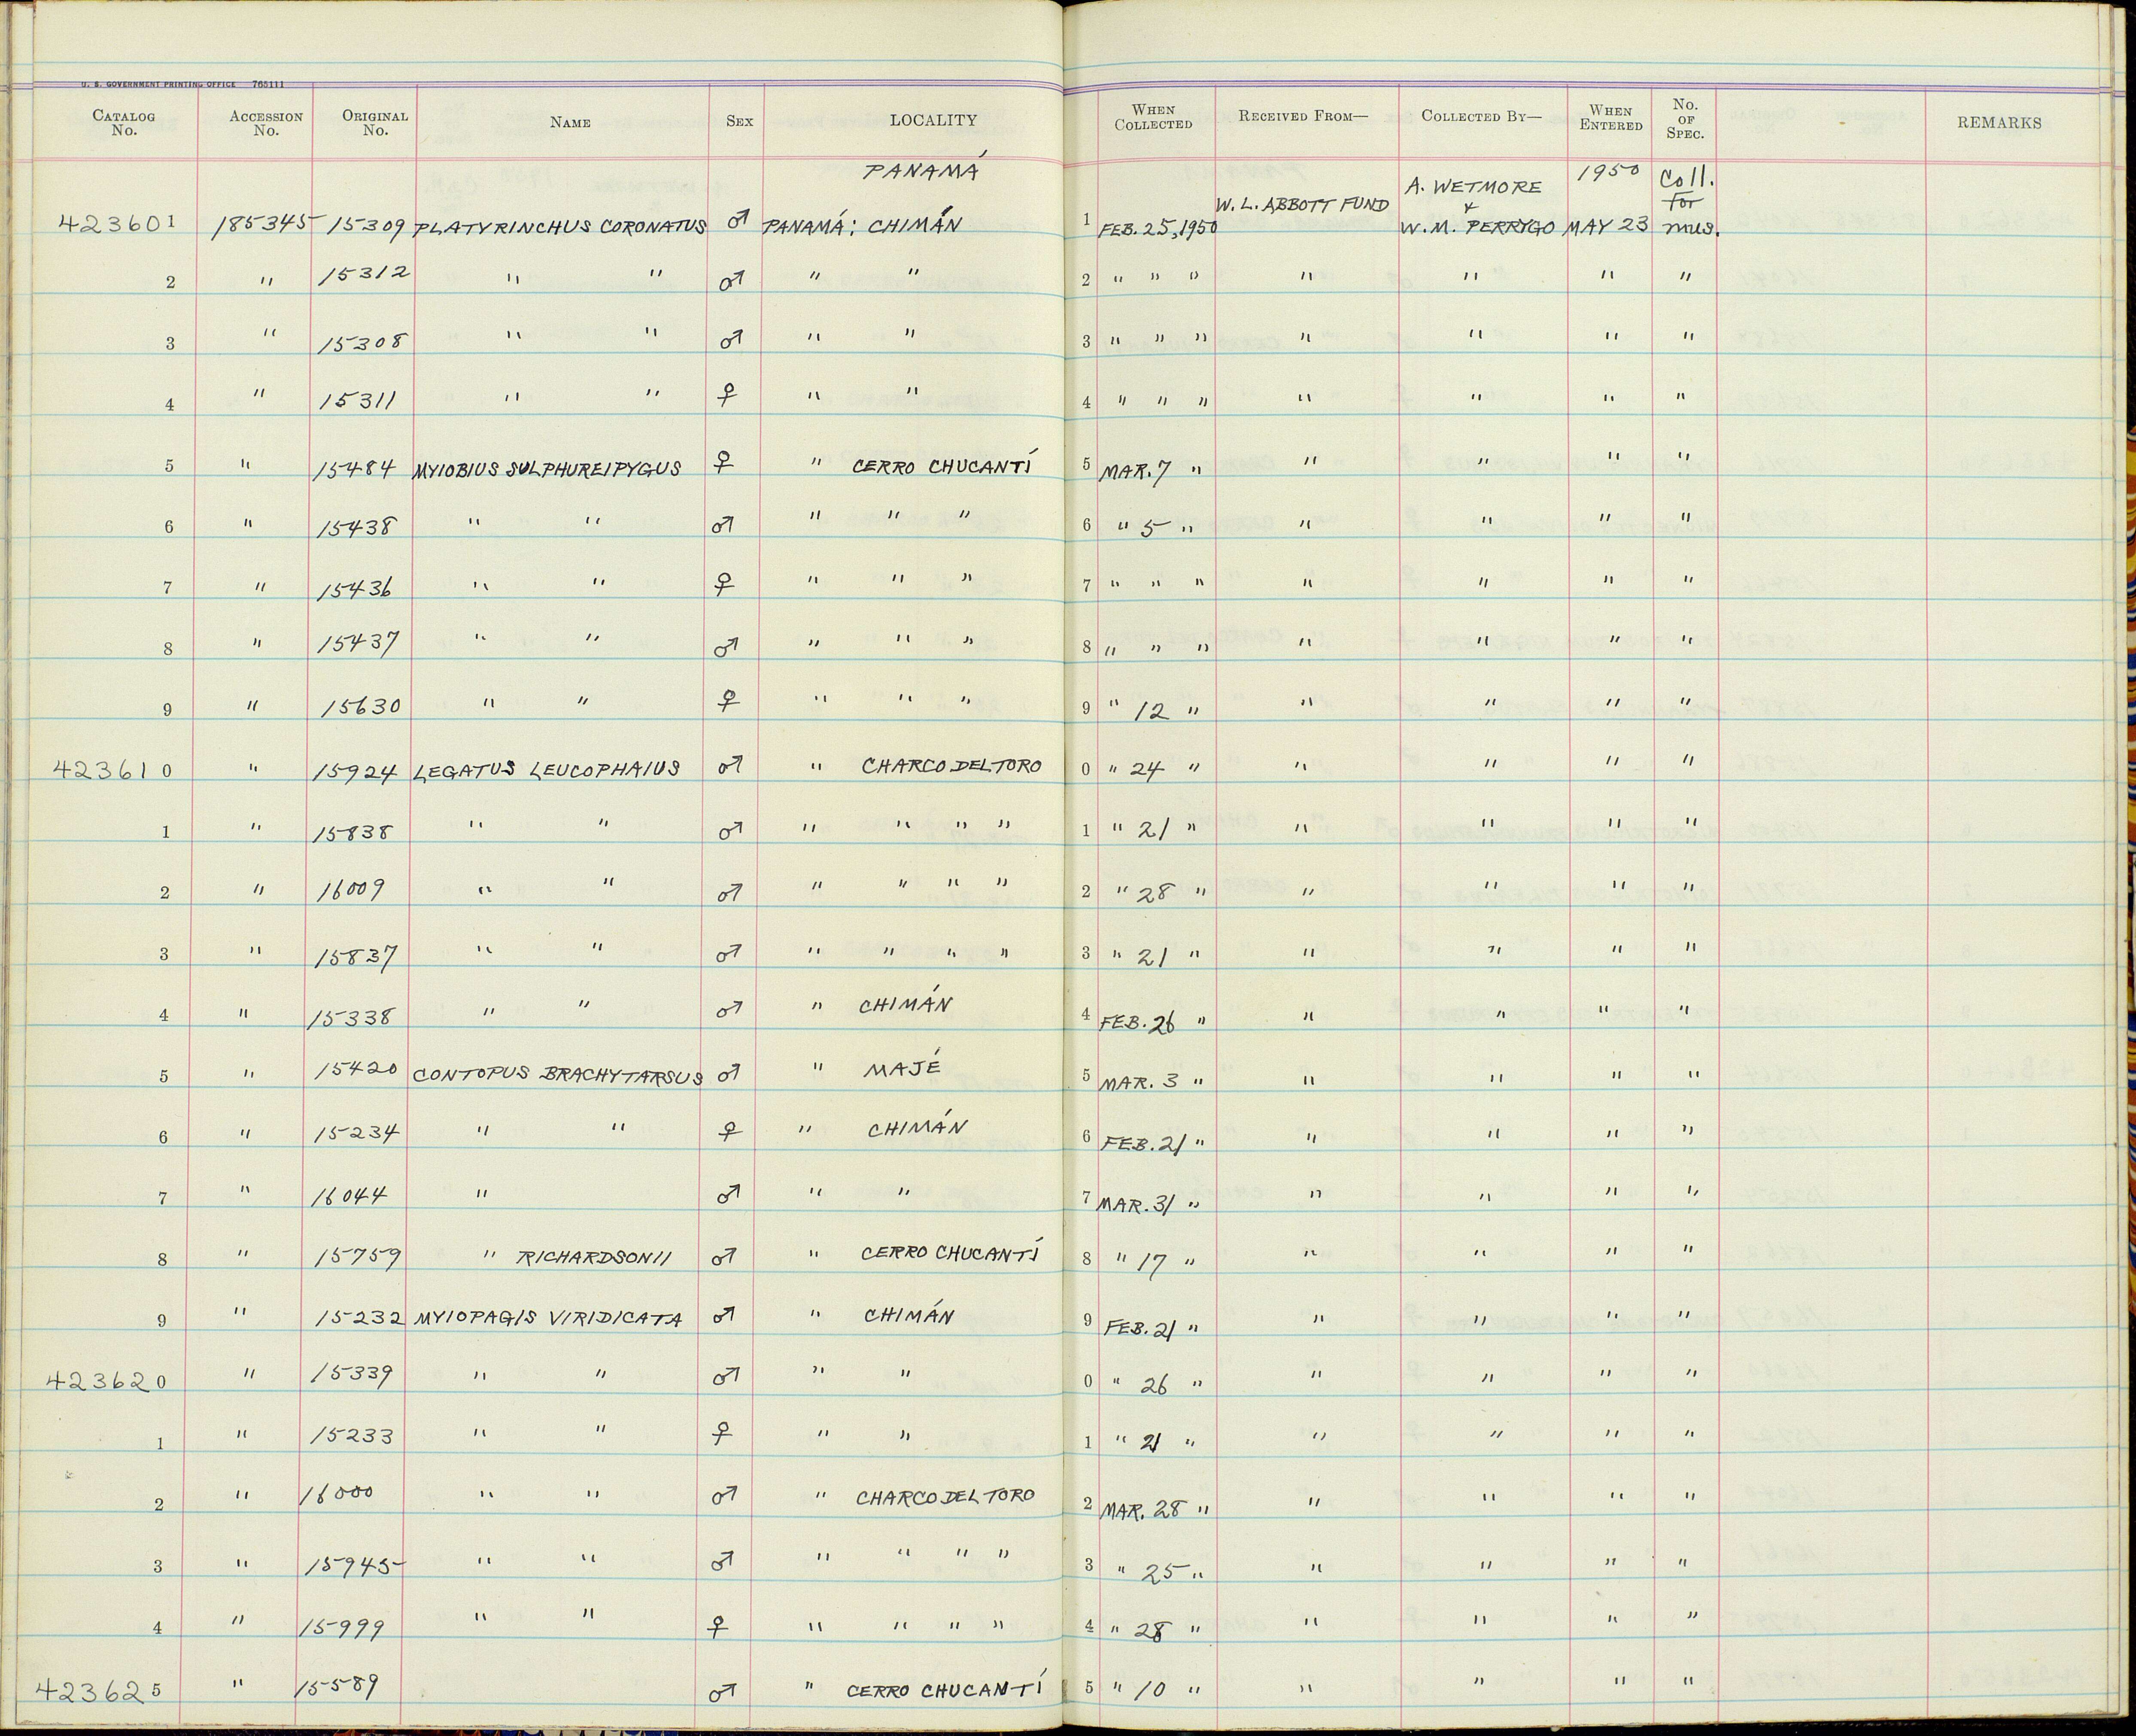The height and width of the screenshot is (1736, 2136).
Task: Click the 'Name' column header
Action: coord(570,123)
